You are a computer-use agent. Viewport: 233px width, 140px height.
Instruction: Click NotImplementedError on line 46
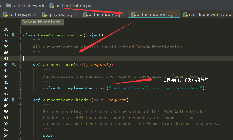click(x=82, y=88)
